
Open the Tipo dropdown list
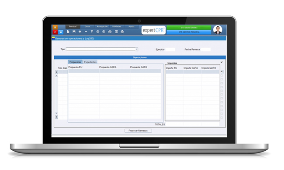[137, 49]
